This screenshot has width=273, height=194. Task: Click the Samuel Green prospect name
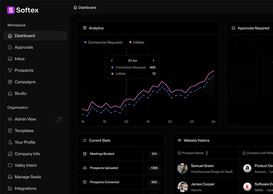202,166
